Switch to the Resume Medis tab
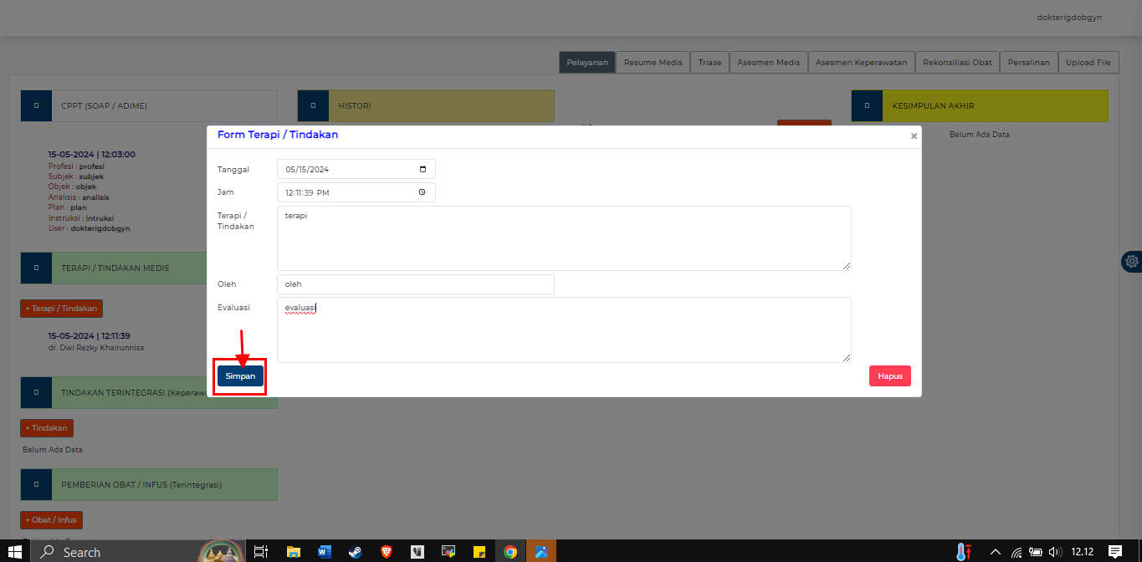Image resolution: width=1142 pixels, height=562 pixels. [x=653, y=63]
